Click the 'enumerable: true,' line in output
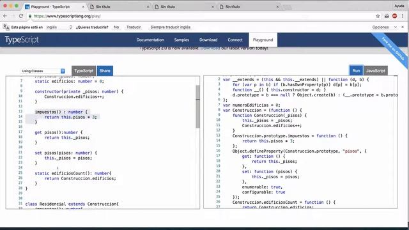 point(262,187)
